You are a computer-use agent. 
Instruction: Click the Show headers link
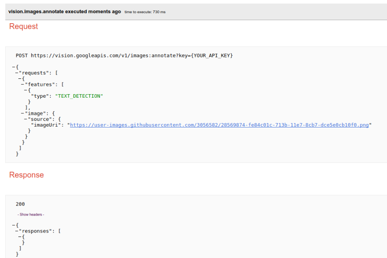(x=31, y=215)
